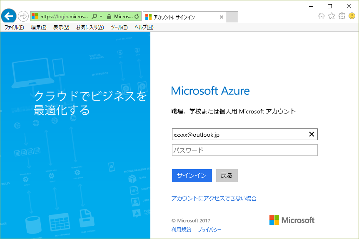The image size is (359, 239).
Task: Click the padlock security icon
Action: coord(109,17)
